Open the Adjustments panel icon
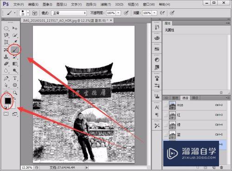This screenshot has height=171, width=232. [x=157, y=59]
